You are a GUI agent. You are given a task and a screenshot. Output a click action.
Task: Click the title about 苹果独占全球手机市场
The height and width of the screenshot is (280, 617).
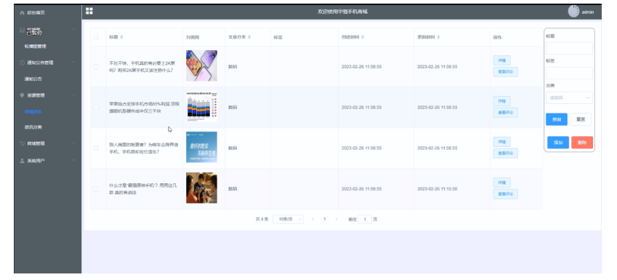[144, 108]
